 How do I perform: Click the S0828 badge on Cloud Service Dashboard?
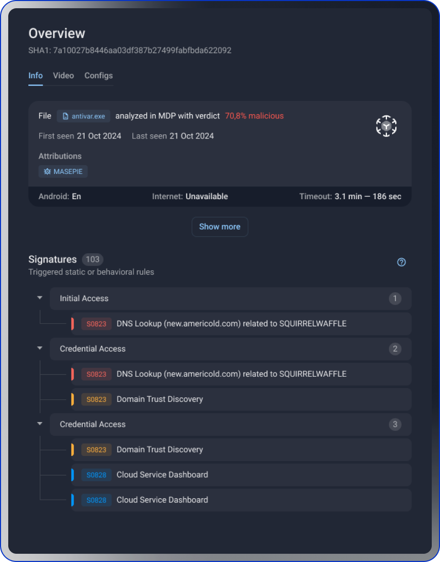coord(96,475)
